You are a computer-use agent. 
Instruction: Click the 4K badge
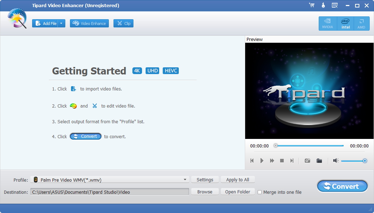point(137,71)
